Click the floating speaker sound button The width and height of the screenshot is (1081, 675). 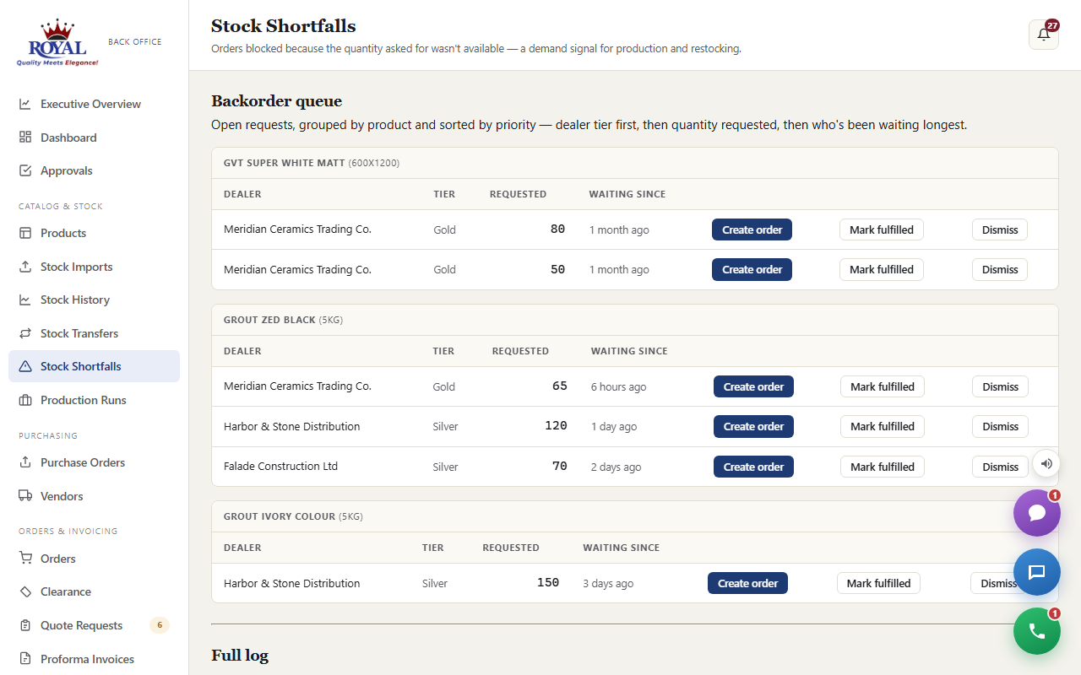click(1046, 463)
